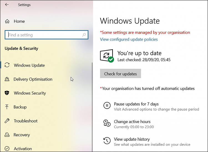Viewport: 208px width, 152px height.
Task: Go to Windows Security section
Action: pyautogui.click(x=30, y=93)
